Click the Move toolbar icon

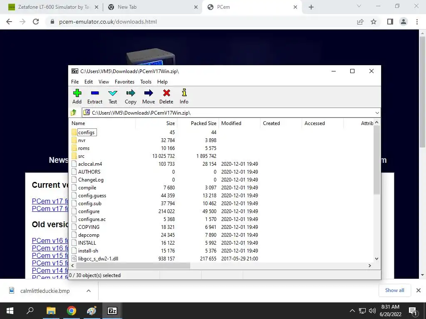tap(149, 96)
